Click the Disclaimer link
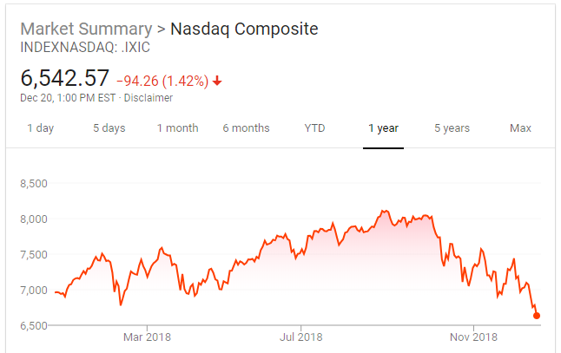 (149, 98)
